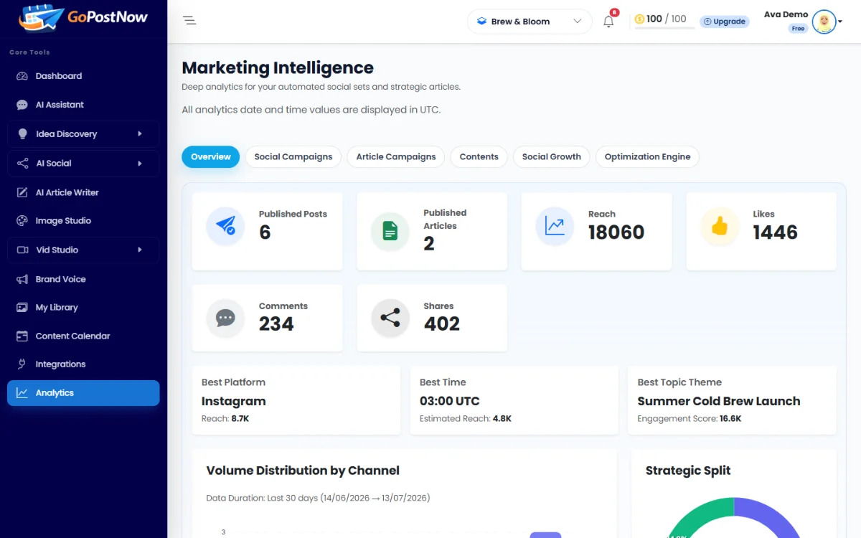The image size is (861, 538).
Task: Click the Dashboard sidebar icon
Action: 22,76
